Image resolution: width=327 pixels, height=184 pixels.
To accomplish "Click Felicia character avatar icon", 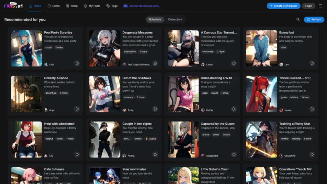I will click(x=203, y=110).
